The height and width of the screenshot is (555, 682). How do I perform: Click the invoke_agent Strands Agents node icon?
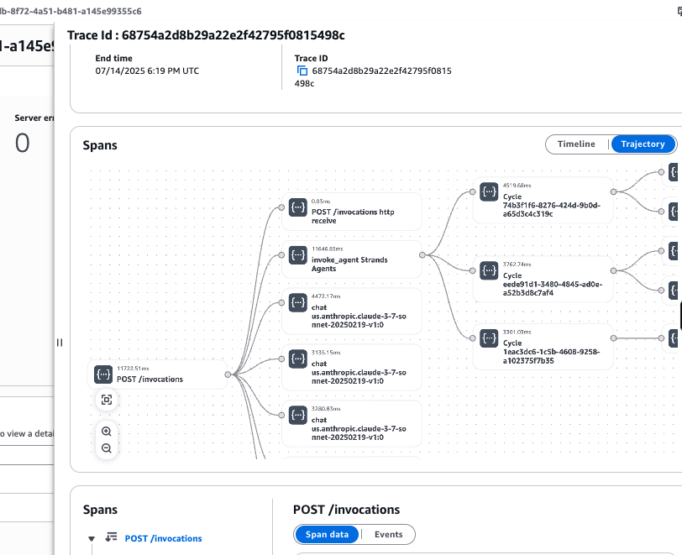pos(296,254)
